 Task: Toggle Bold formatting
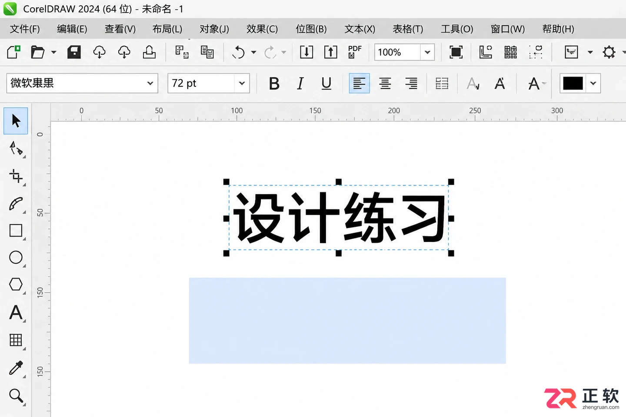point(274,83)
